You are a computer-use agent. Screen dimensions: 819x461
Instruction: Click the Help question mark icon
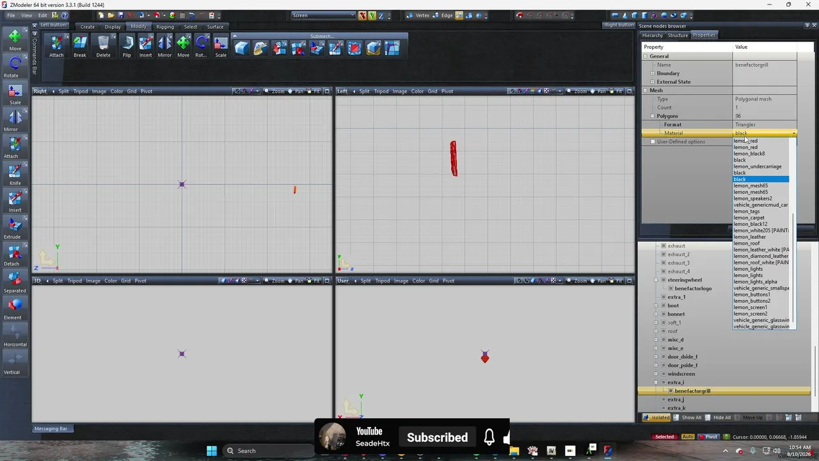tap(65, 15)
